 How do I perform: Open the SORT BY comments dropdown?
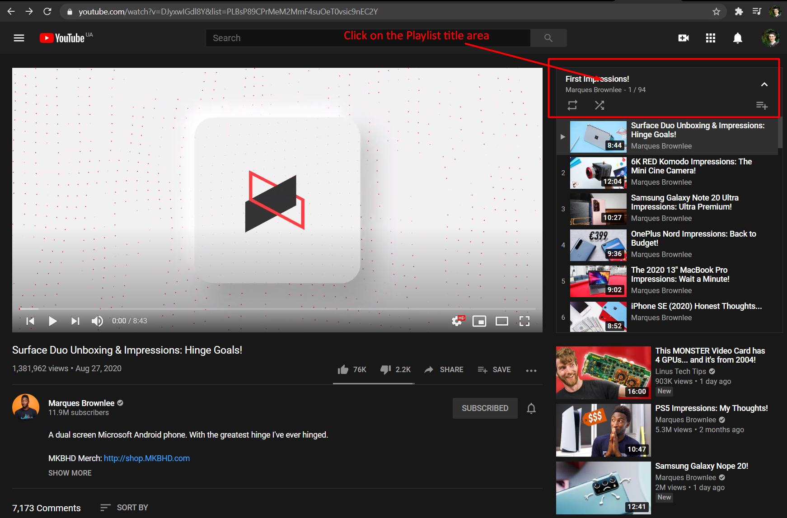point(124,508)
